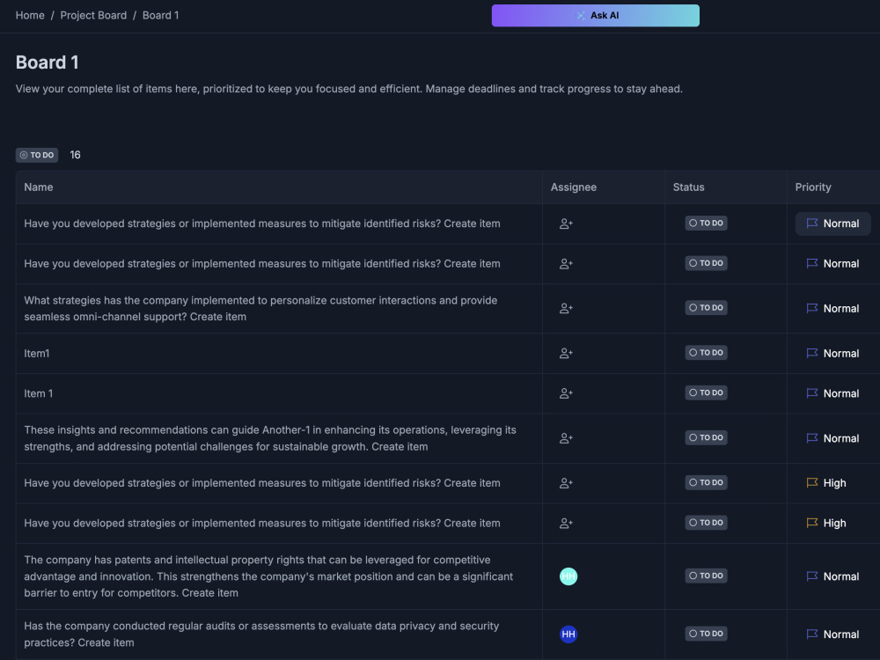Viewport: 880px width, 660px height.
Task: Open Project Board breadcrumb link
Action: tap(93, 15)
